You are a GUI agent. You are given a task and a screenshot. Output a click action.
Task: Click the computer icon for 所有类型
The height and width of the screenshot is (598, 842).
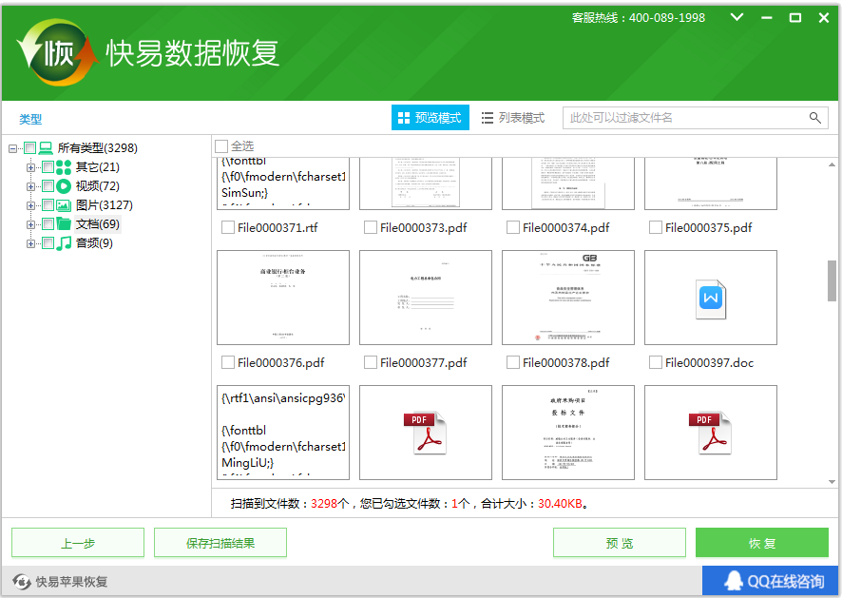coord(46,147)
